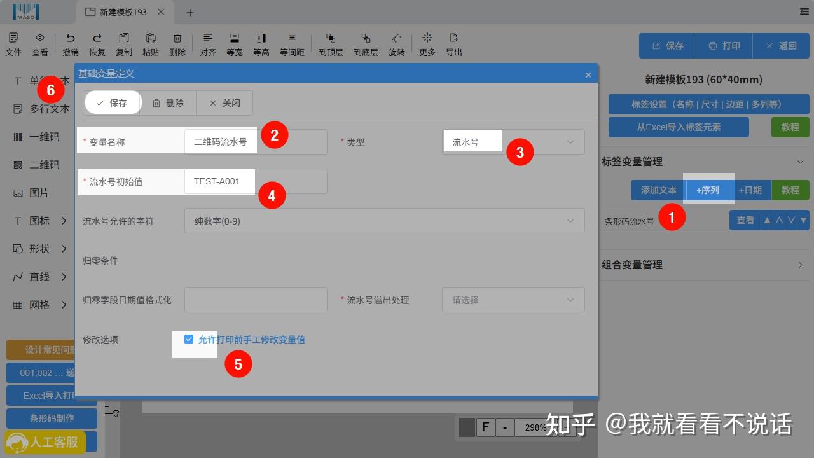Click the 导出 export icon

click(454, 45)
